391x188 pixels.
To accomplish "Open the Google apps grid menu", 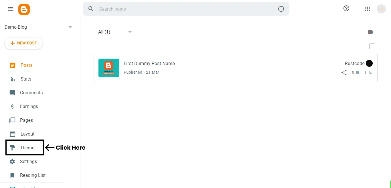I will (x=368, y=9).
